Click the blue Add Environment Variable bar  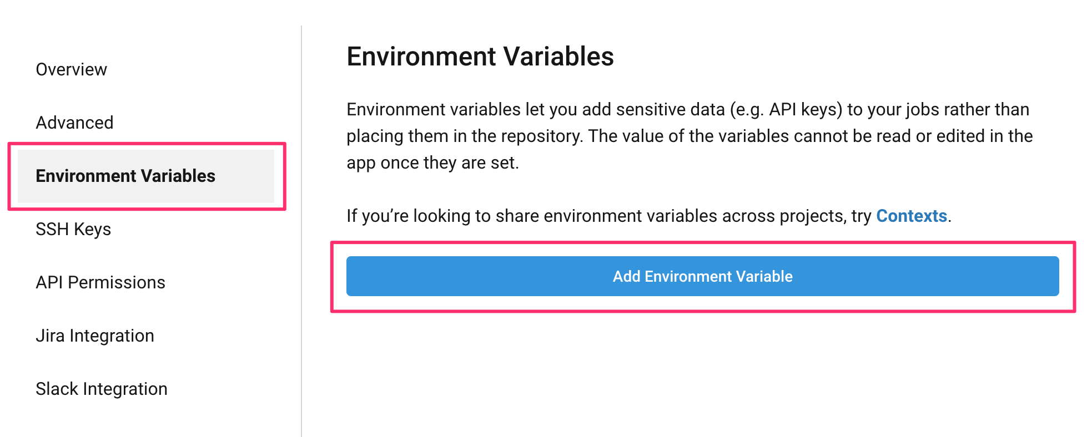click(x=702, y=276)
